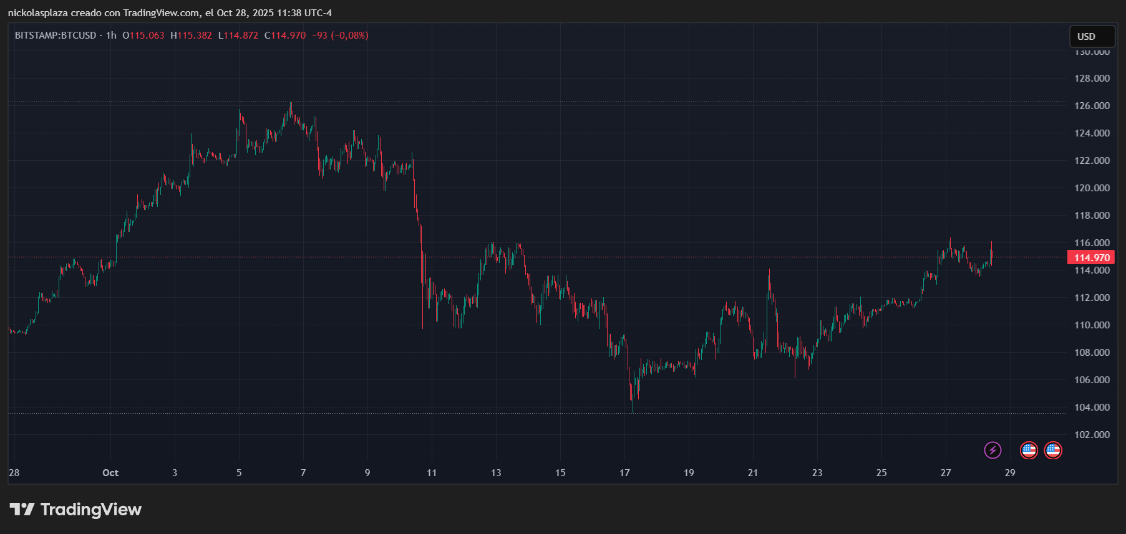Viewport: 1126px width, 534px height.
Task: Click the BITSTAMP:BTCUSD symbol name
Action: pyautogui.click(x=56, y=36)
